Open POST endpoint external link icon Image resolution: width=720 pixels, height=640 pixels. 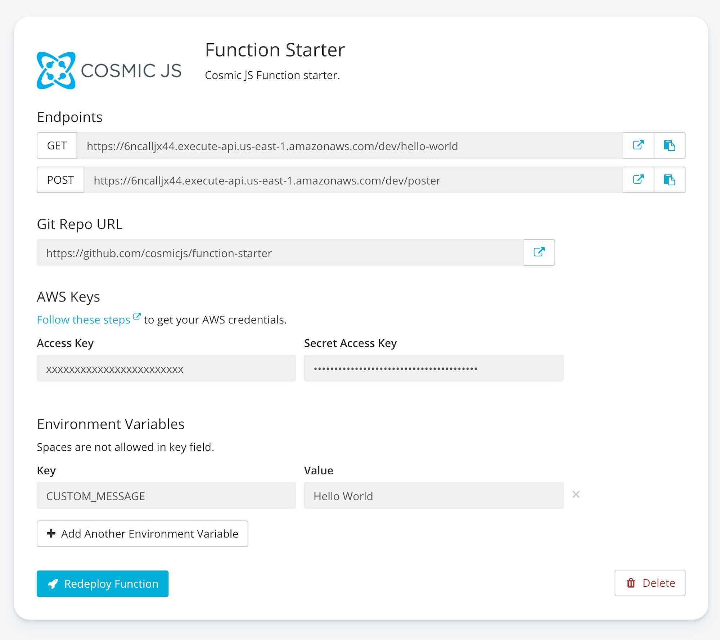coord(638,180)
